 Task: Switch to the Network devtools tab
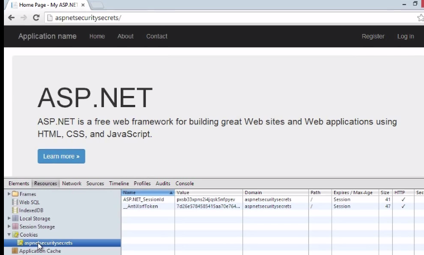pos(72,184)
